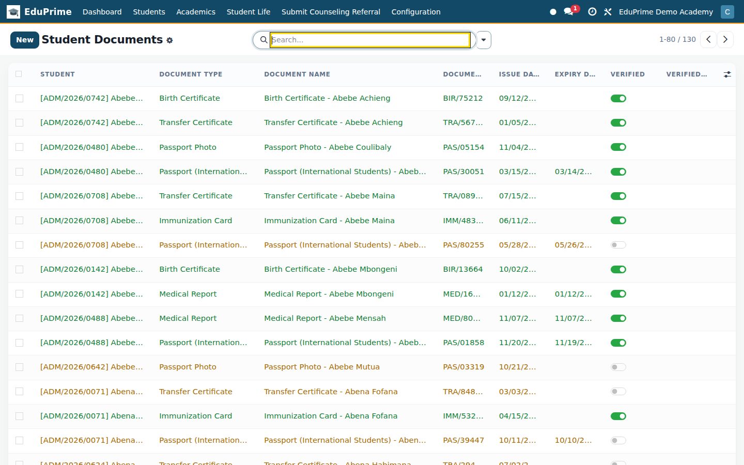This screenshot has width=744, height=465.
Task: Open Medical Report - Abebe Mbongeni record
Action: coord(329,294)
